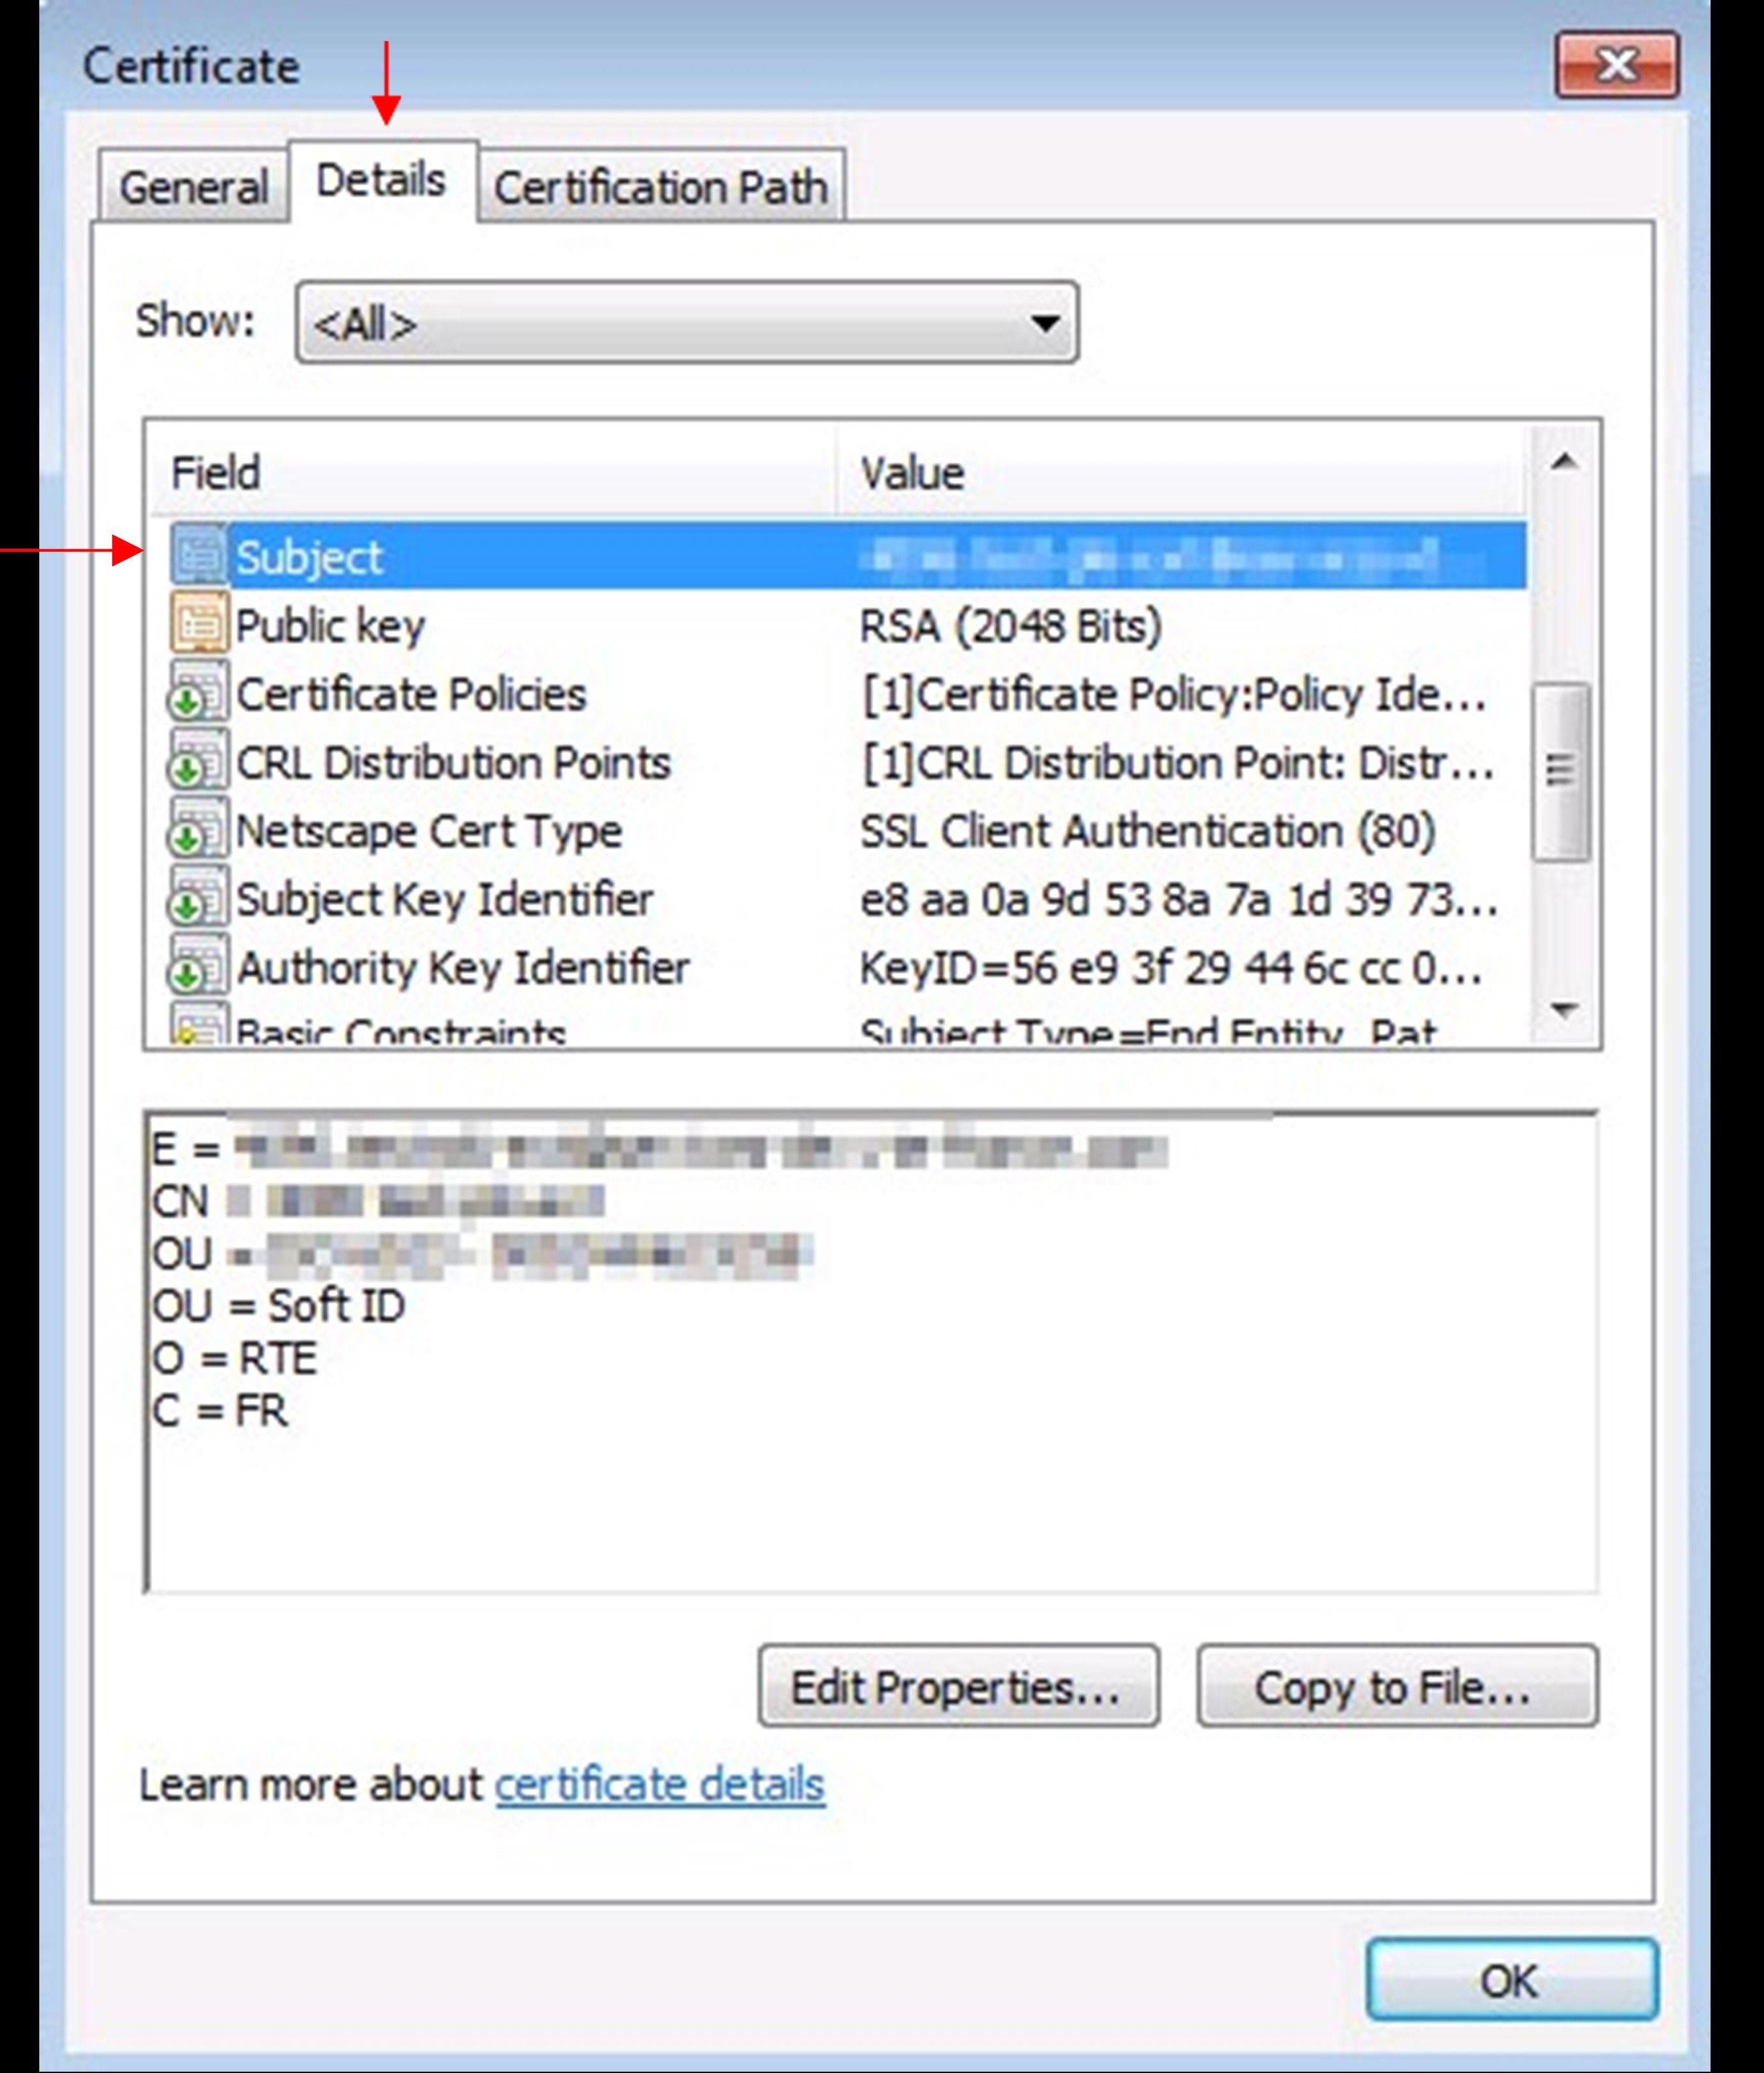The width and height of the screenshot is (1764, 2073).
Task: Click the C = FR line
Action: point(220,1410)
